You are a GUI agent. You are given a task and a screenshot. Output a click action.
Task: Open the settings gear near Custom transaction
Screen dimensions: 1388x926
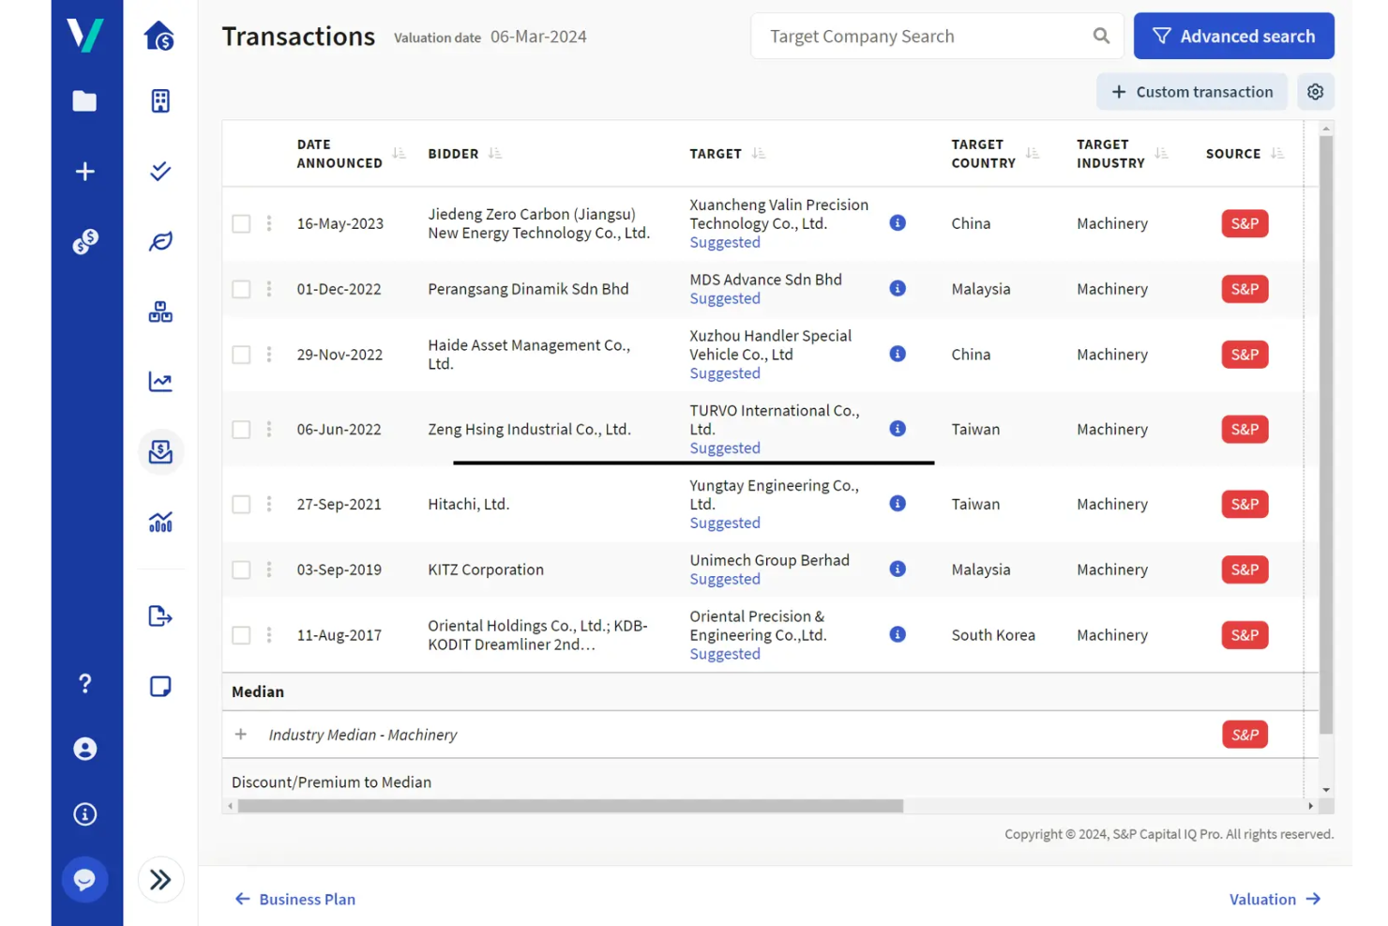1316,91
